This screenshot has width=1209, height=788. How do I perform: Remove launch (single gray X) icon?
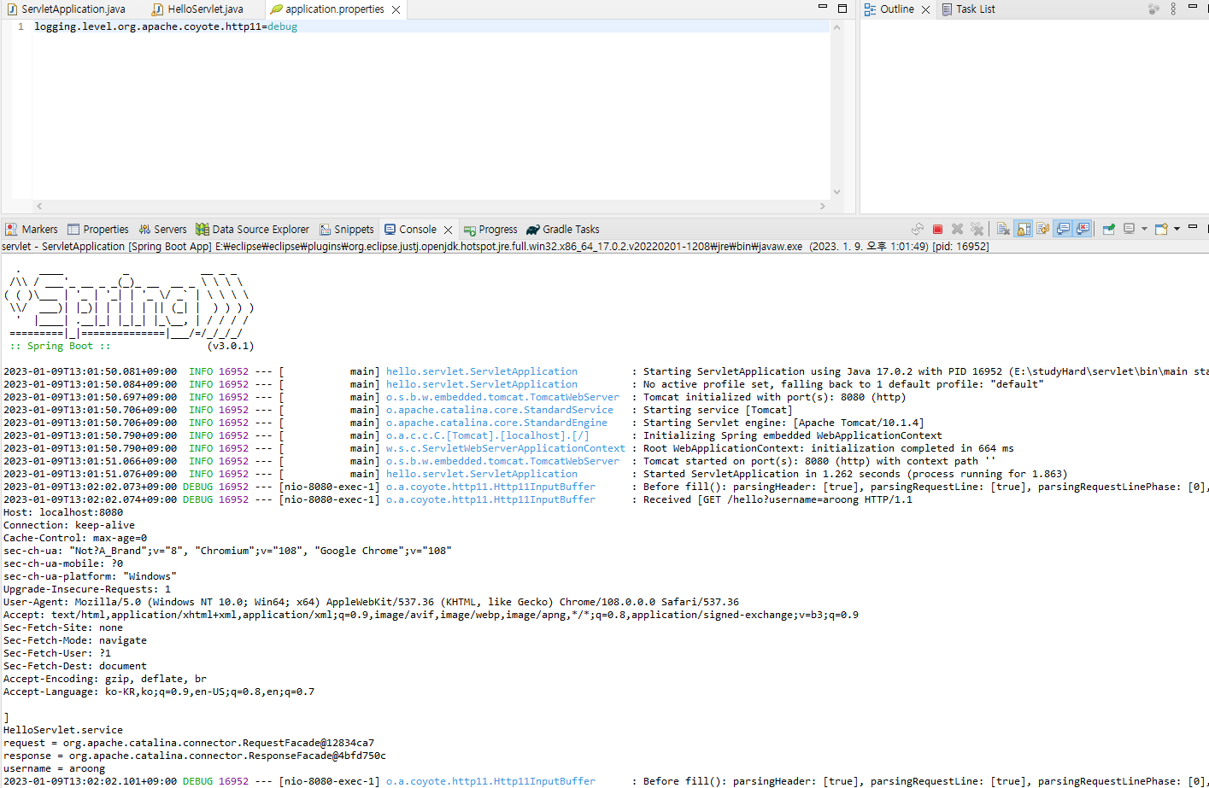pos(957,229)
